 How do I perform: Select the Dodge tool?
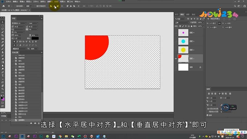pyautogui.click(x=2, y=69)
